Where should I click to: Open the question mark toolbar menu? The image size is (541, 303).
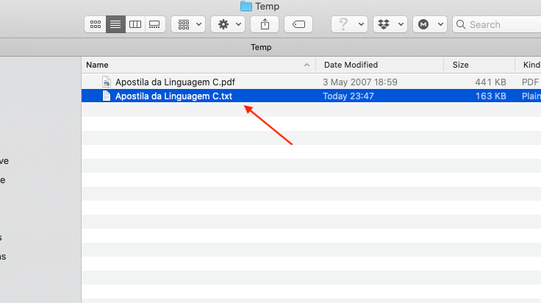coord(349,24)
